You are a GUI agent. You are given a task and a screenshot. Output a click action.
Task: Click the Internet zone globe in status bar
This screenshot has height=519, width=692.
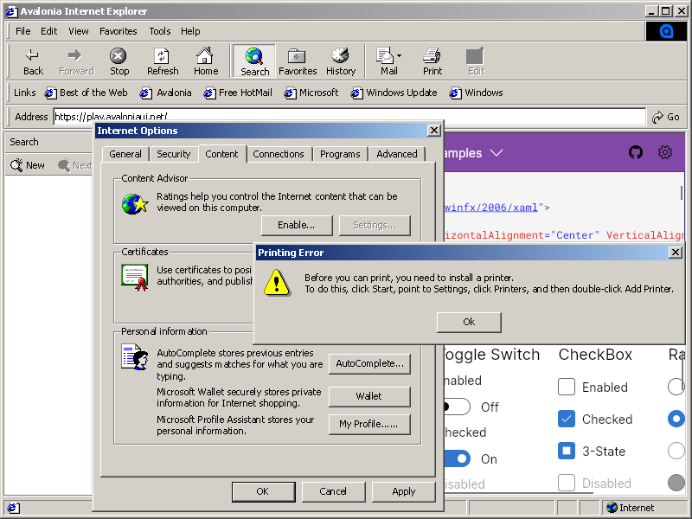(x=612, y=508)
